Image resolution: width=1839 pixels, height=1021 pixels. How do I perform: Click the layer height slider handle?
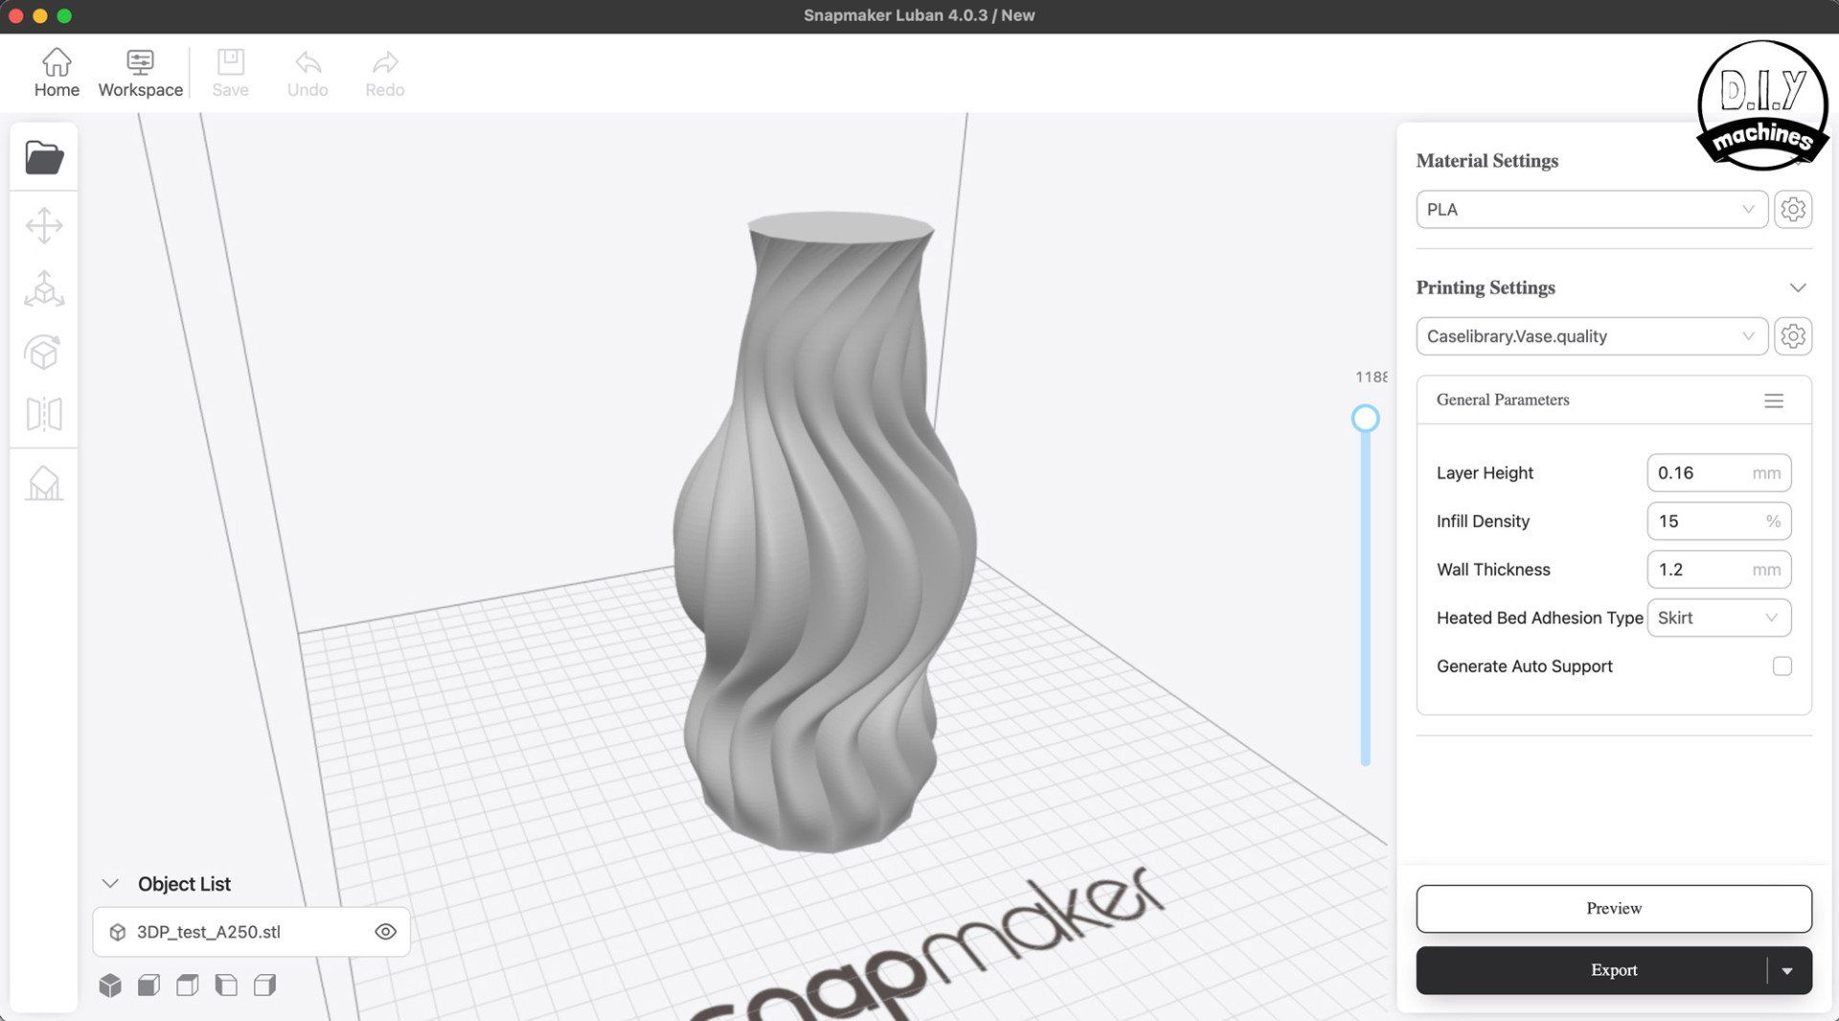coord(1365,419)
